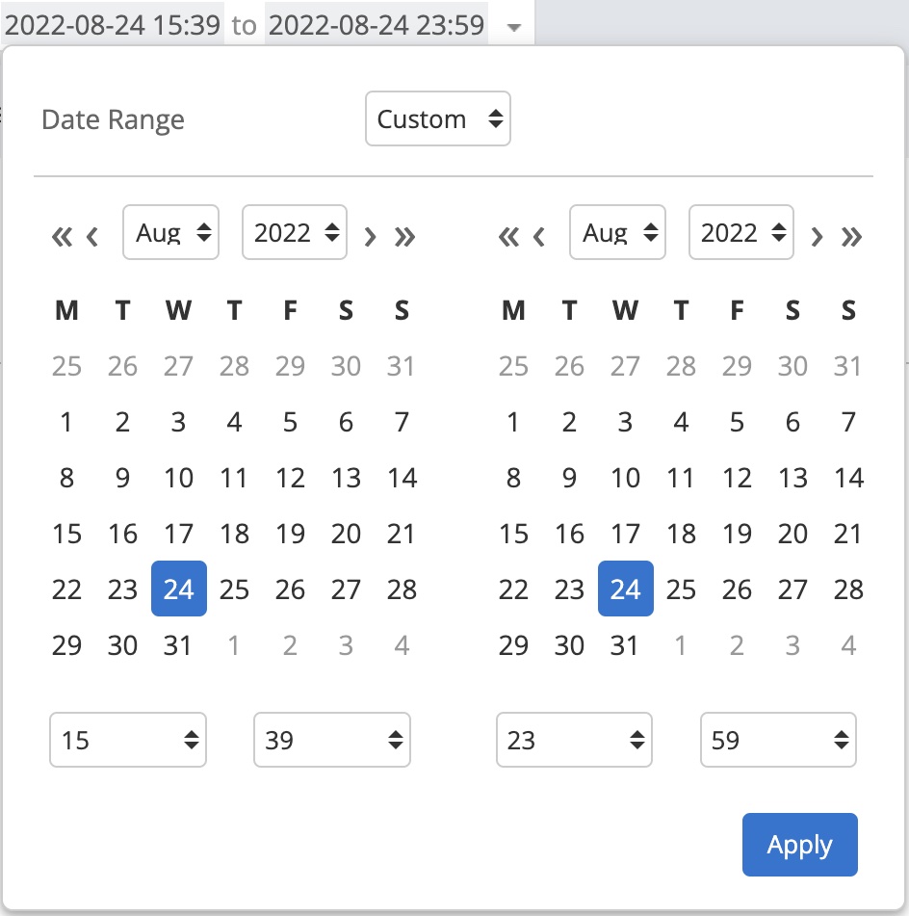Go to next month in right calendar
909x916 pixels.
(x=817, y=236)
